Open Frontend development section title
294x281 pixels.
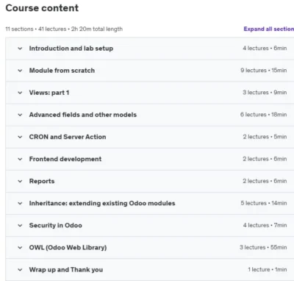coord(65,159)
